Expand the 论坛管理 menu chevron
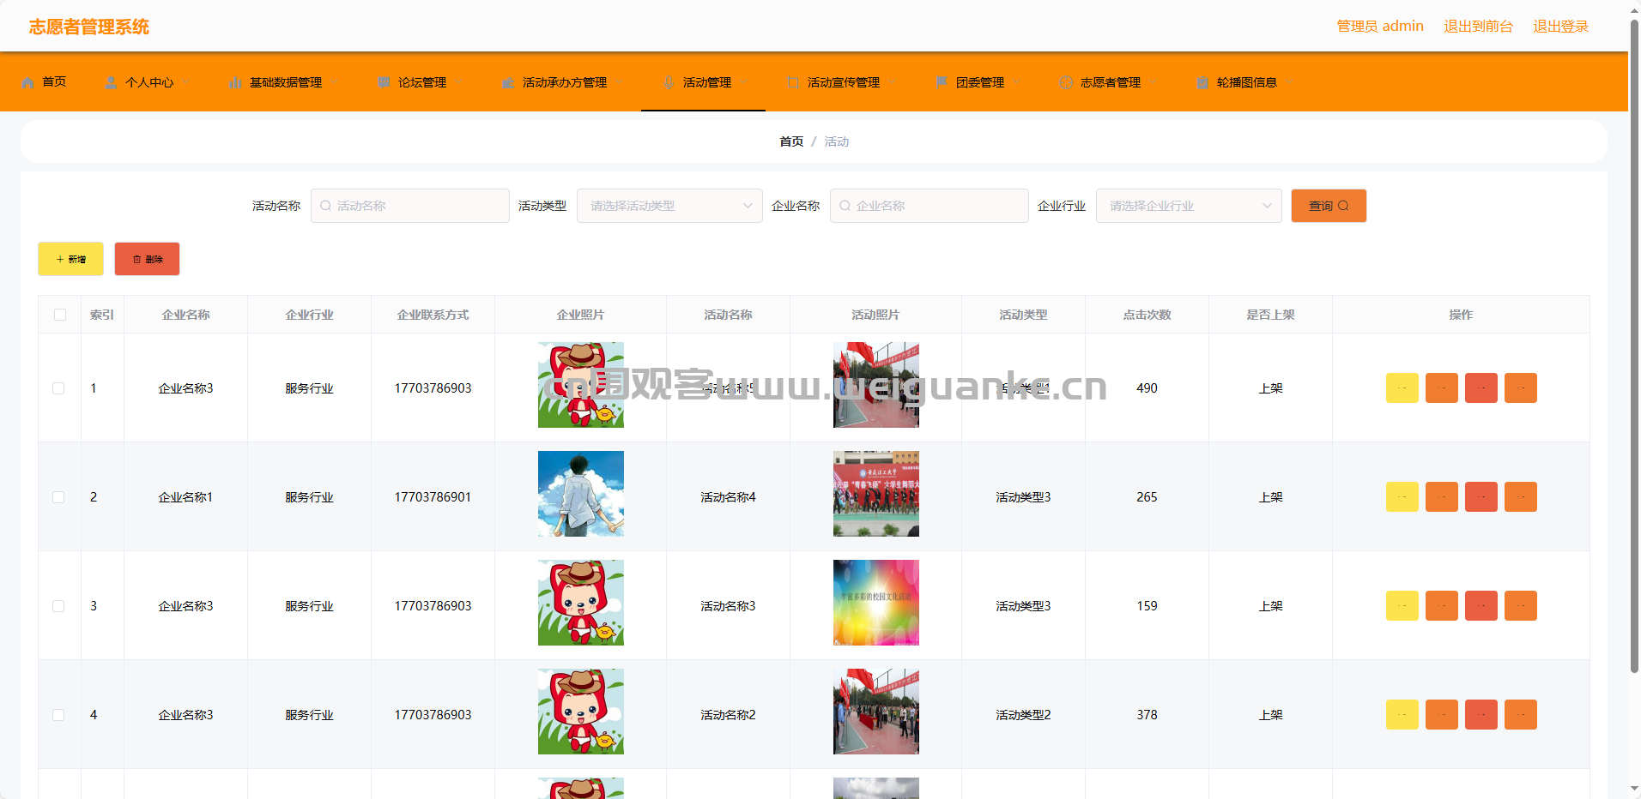 458,82
